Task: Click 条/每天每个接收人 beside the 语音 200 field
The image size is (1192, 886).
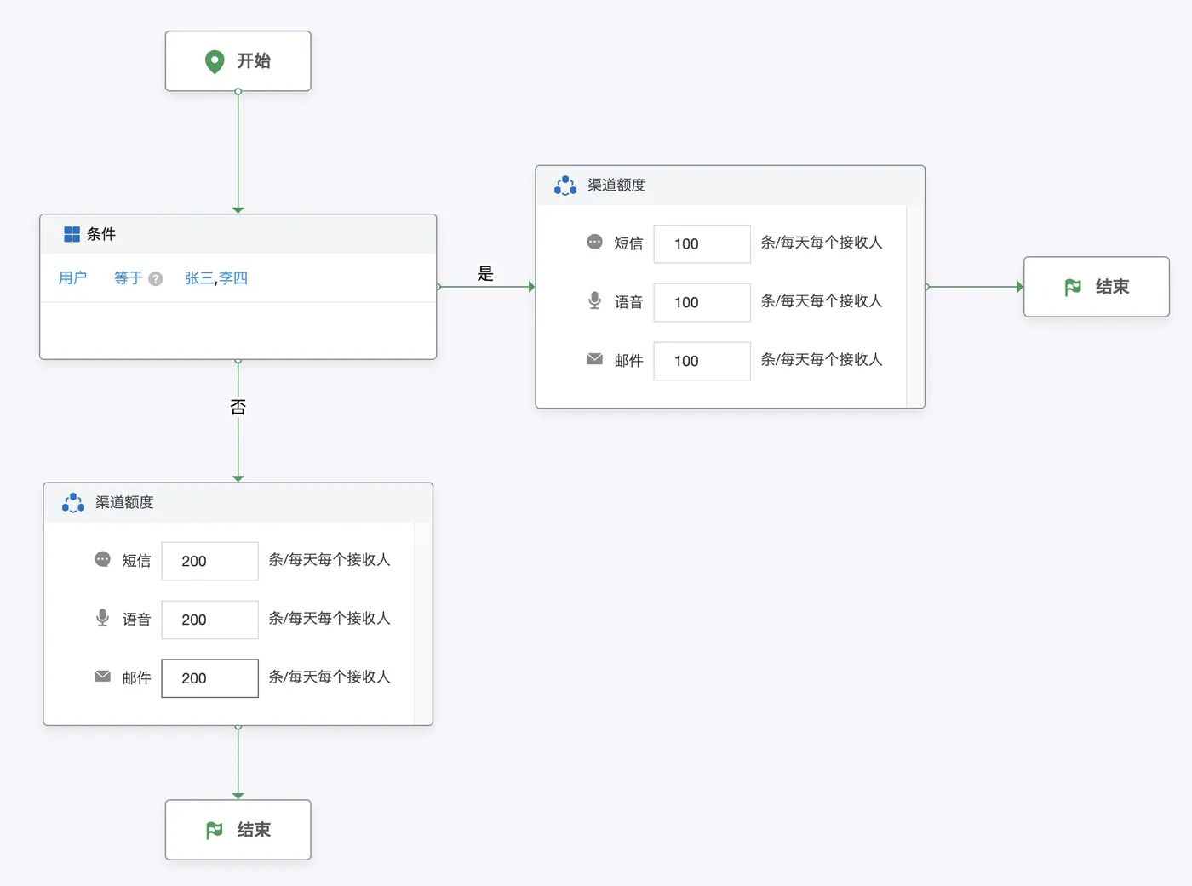Action: click(x=330, y=619)
